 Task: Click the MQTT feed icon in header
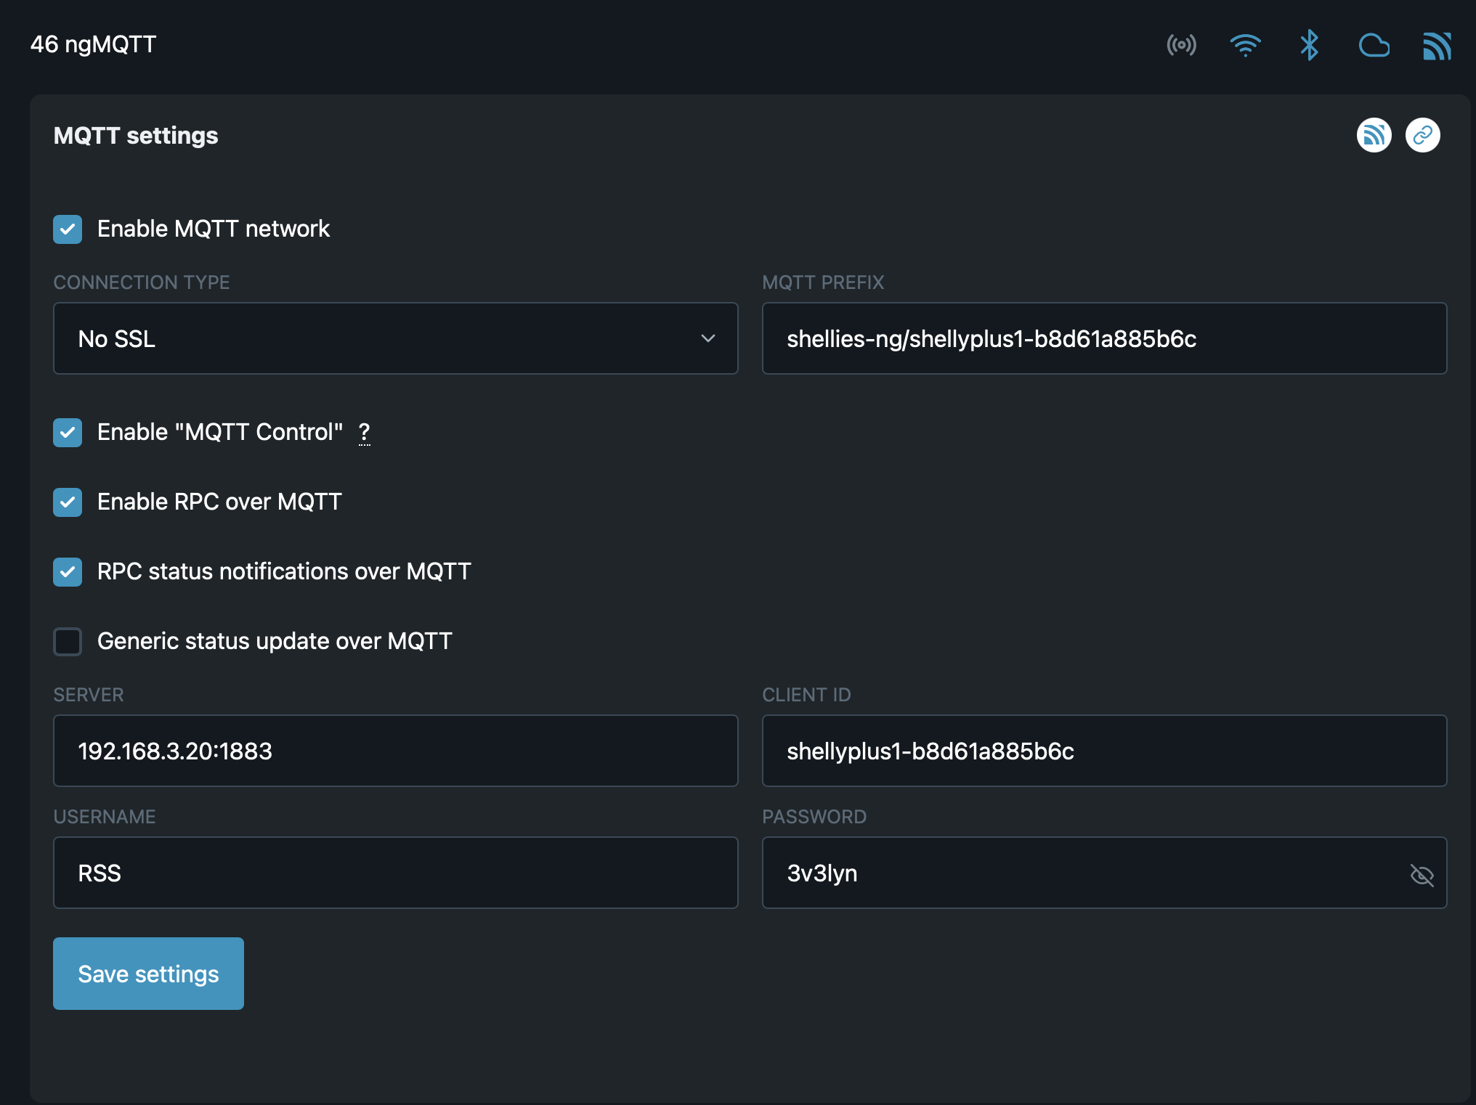coord(1437,46)
